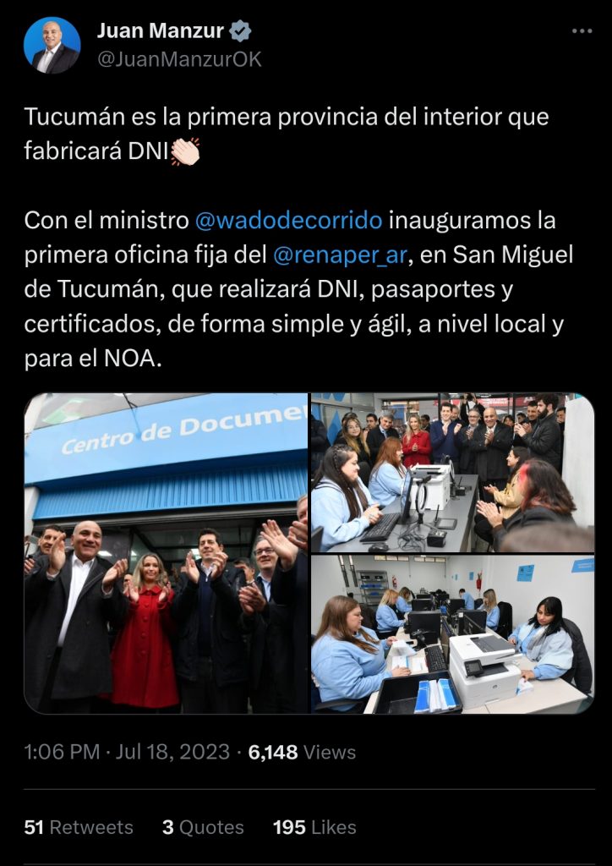The width and height of the screenshot is (612, 866).
Task: Open the three-dot more options menu
Action: click(x=582, y=31)
